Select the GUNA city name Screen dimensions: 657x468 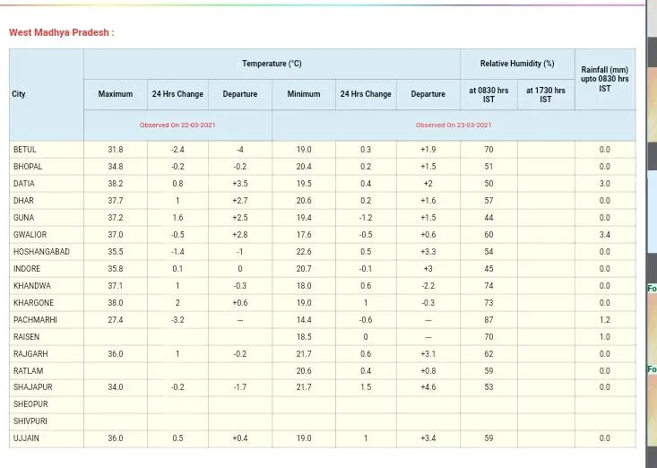click(23, 218)
